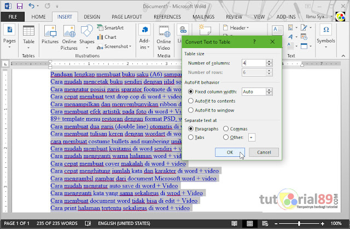Open the FILE tab
350x229 pixels.
point(13,17)
